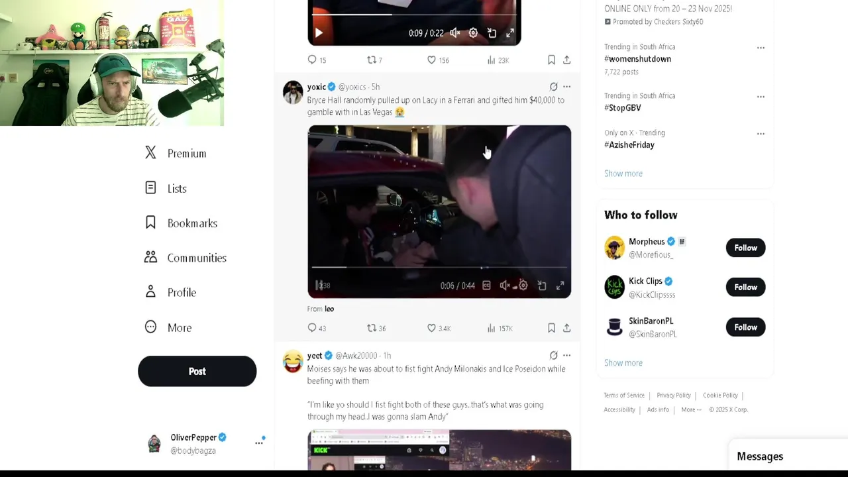The width and height of the screenshot is (848, 477).
Task: Toggle fullscreen on Bryce Hall video
Action: click(x=560, y=286)
